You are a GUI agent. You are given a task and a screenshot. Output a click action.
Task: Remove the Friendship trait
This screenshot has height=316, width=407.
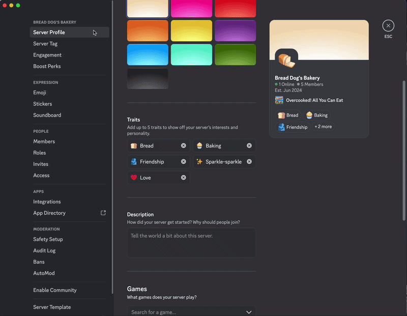pos(184,161)
